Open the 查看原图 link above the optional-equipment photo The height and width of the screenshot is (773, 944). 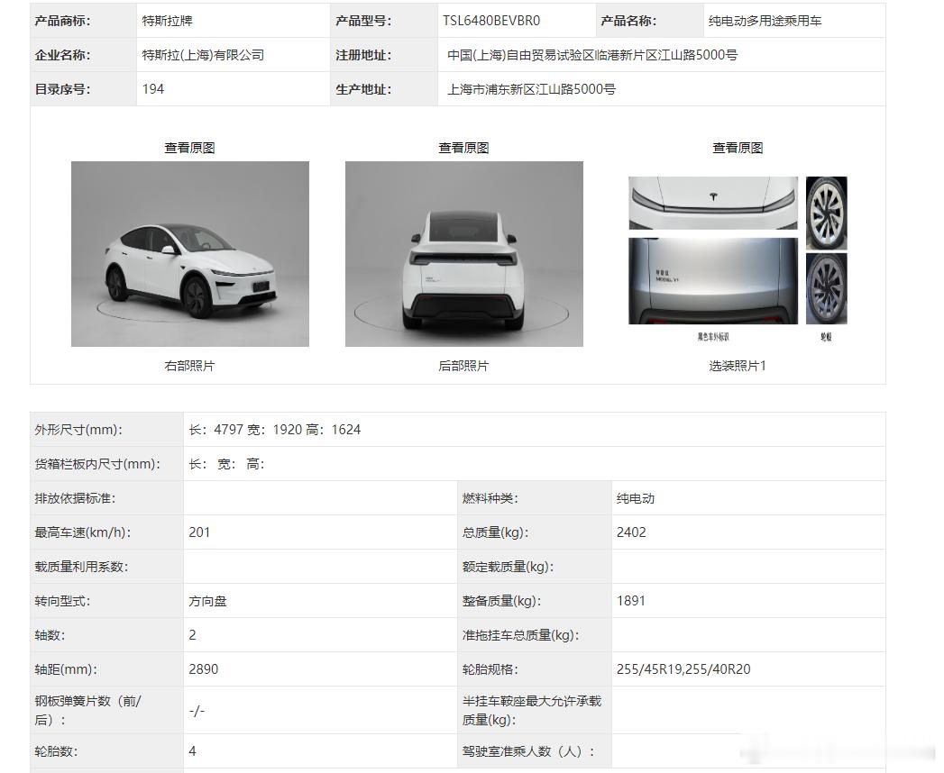tap(738, 148)
